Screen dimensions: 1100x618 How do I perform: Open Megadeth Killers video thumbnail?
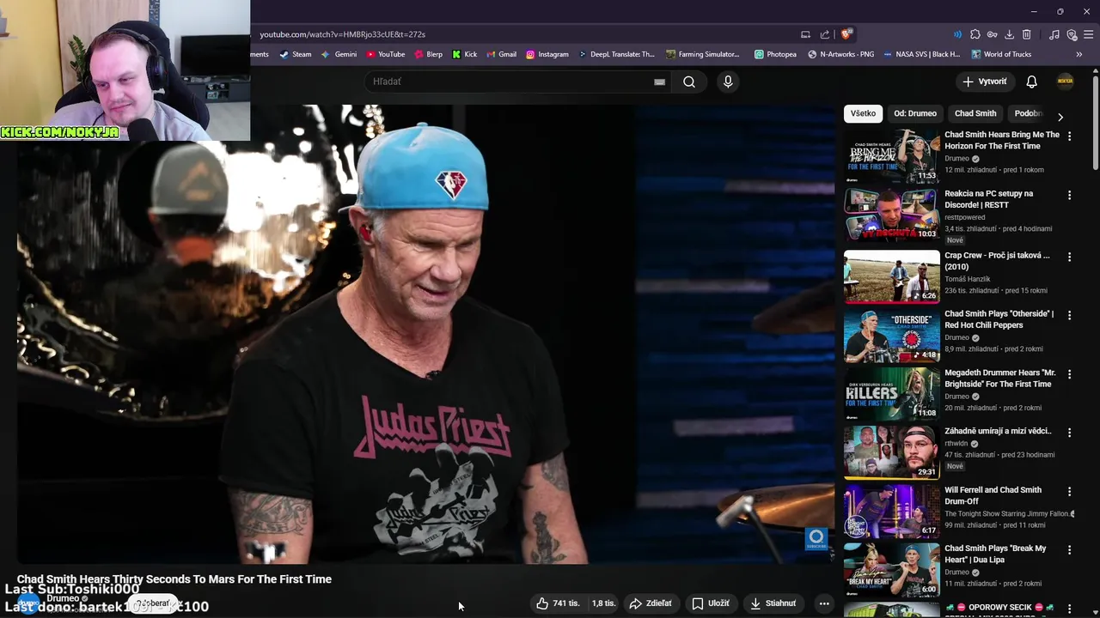pyautogui.click(x=892, y=394)
